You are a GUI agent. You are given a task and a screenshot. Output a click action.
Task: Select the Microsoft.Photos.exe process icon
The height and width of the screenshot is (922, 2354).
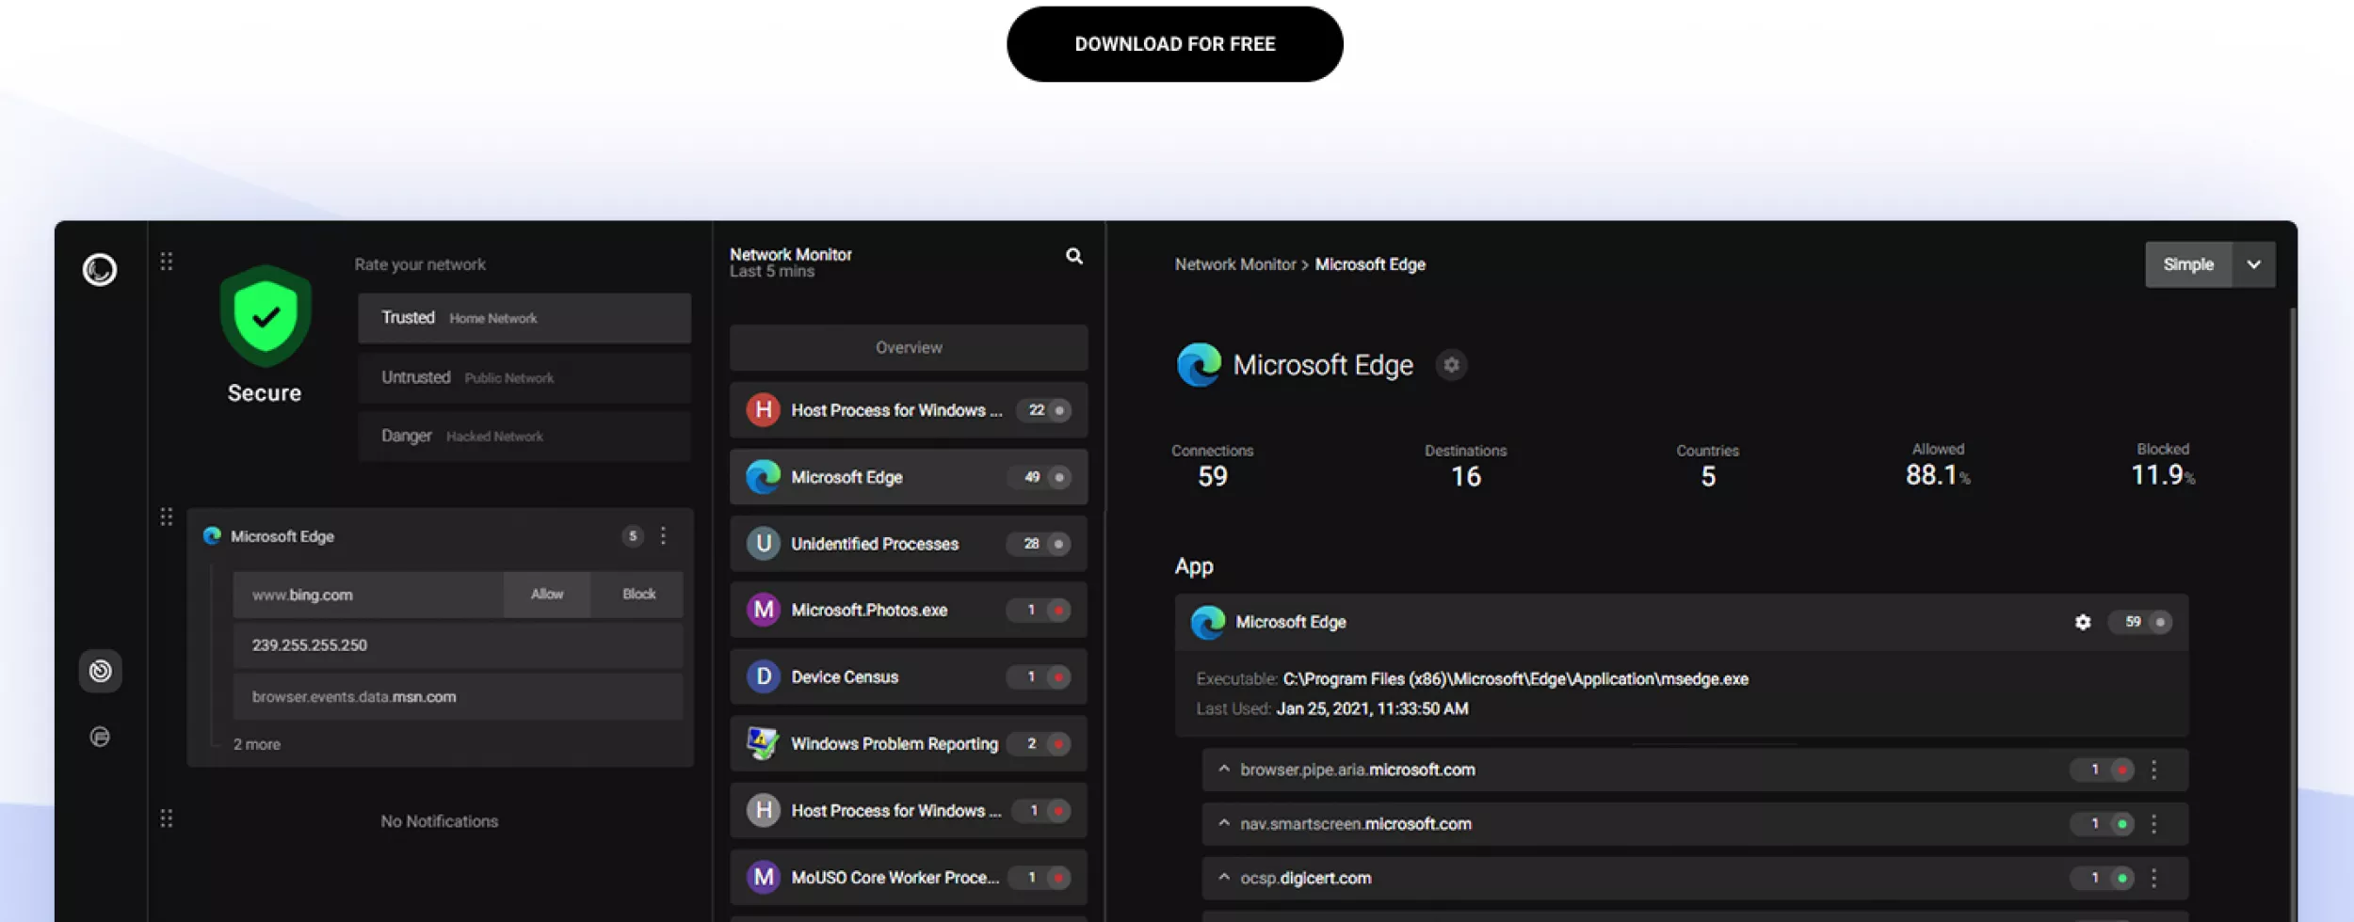762,610
